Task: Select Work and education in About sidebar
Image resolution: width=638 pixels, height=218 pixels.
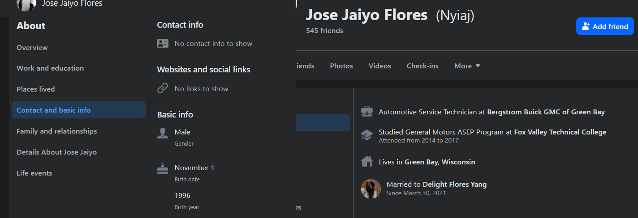Action: click(x=50, y=68)
